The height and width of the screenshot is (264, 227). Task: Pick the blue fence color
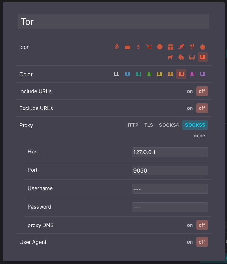(x=128, y=74)
